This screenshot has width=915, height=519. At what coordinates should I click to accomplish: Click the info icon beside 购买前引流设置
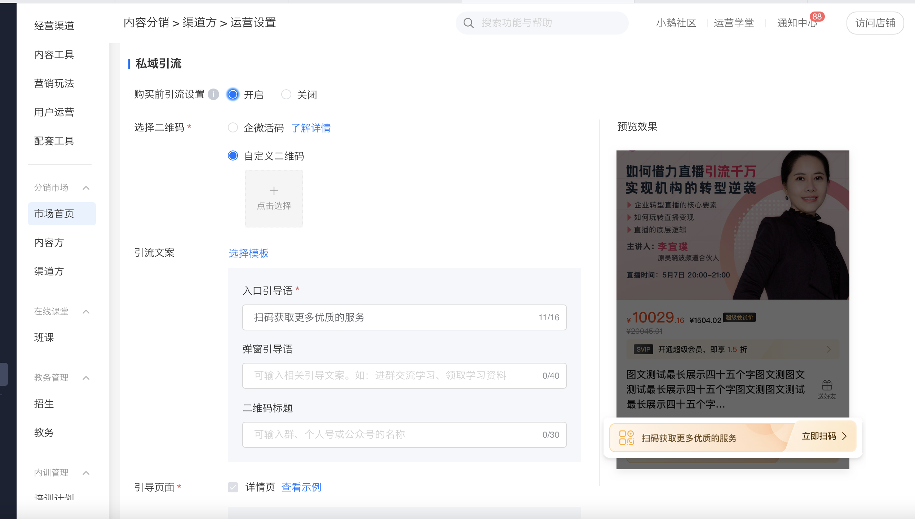(x=213, y=94)
